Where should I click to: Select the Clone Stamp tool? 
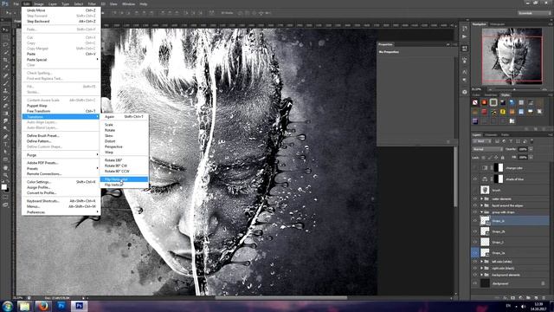(5, 90)
